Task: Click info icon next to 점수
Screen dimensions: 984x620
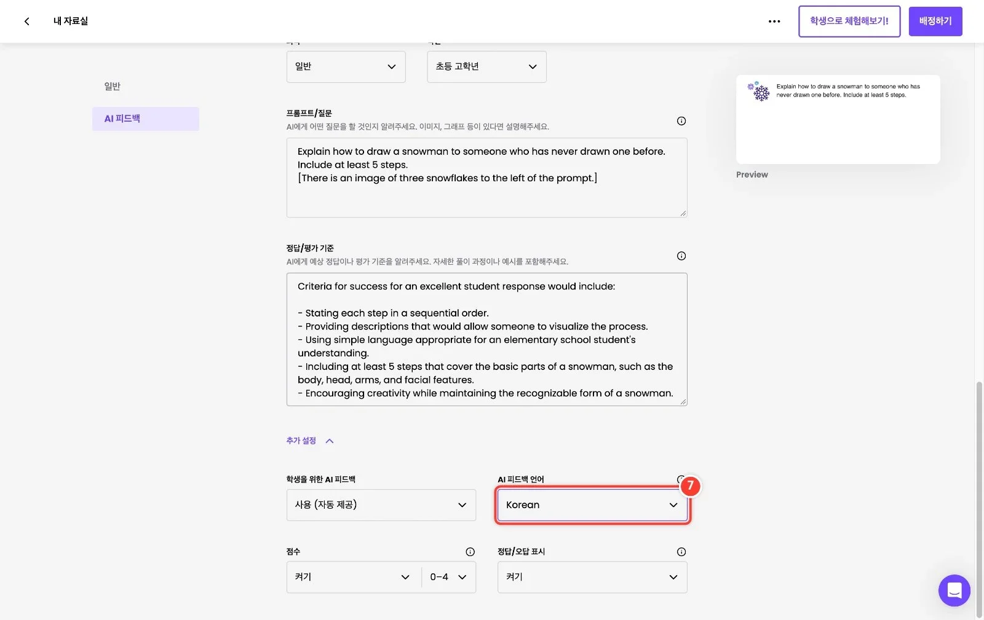Action: (470, 552)
